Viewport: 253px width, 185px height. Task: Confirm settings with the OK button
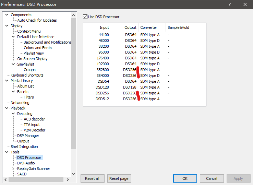[x=185, y=178]
